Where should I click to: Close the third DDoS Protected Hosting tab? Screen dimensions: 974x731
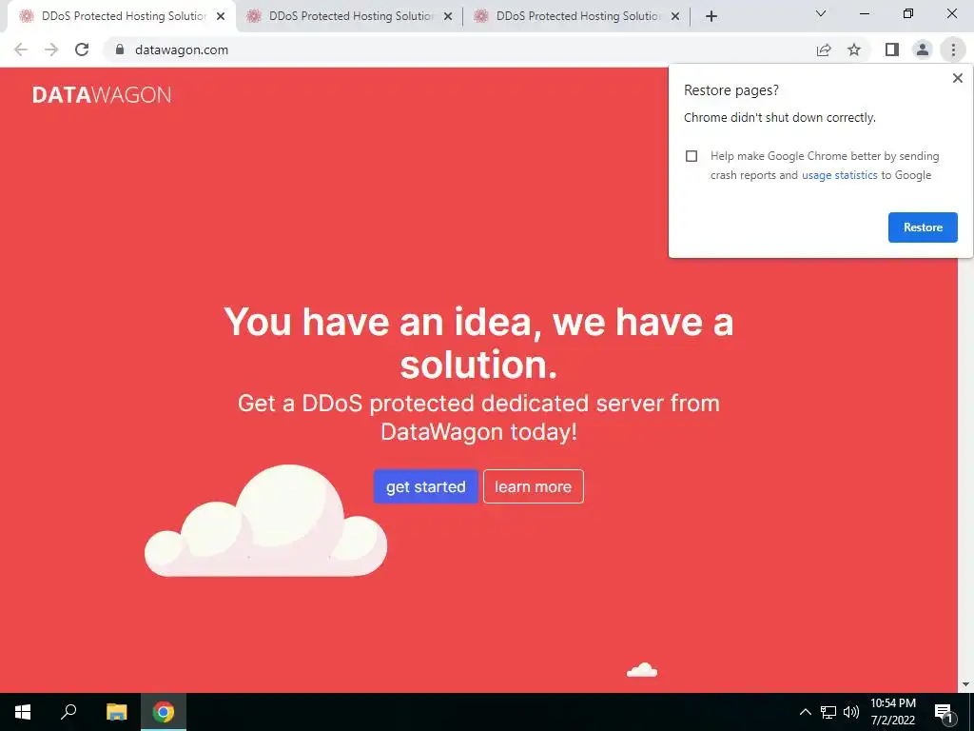click(675, 17)
